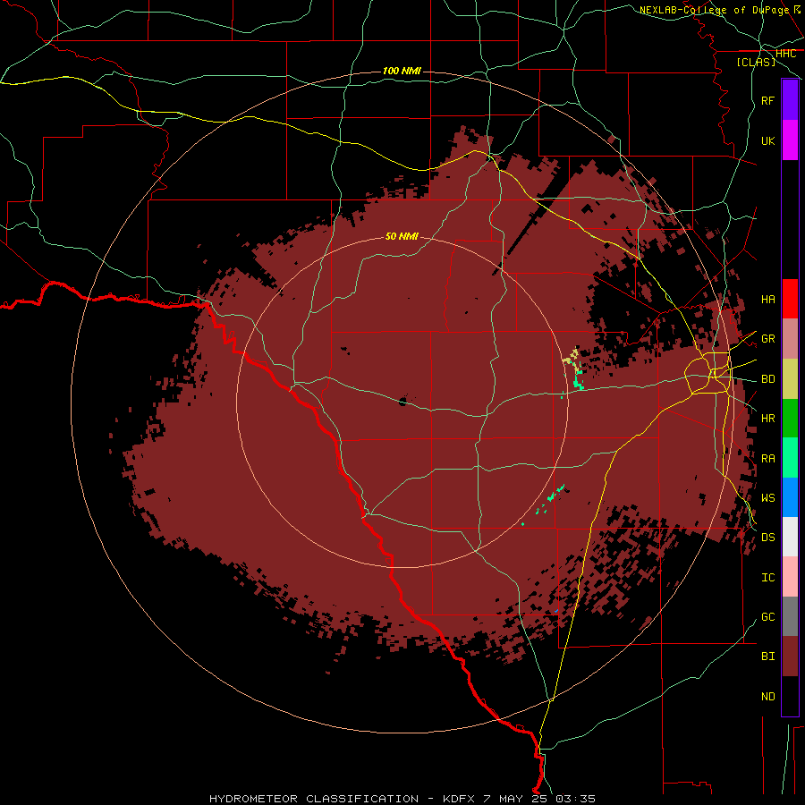
Task: Click the ND black legend swatch
Action: (x=790, y=696)
